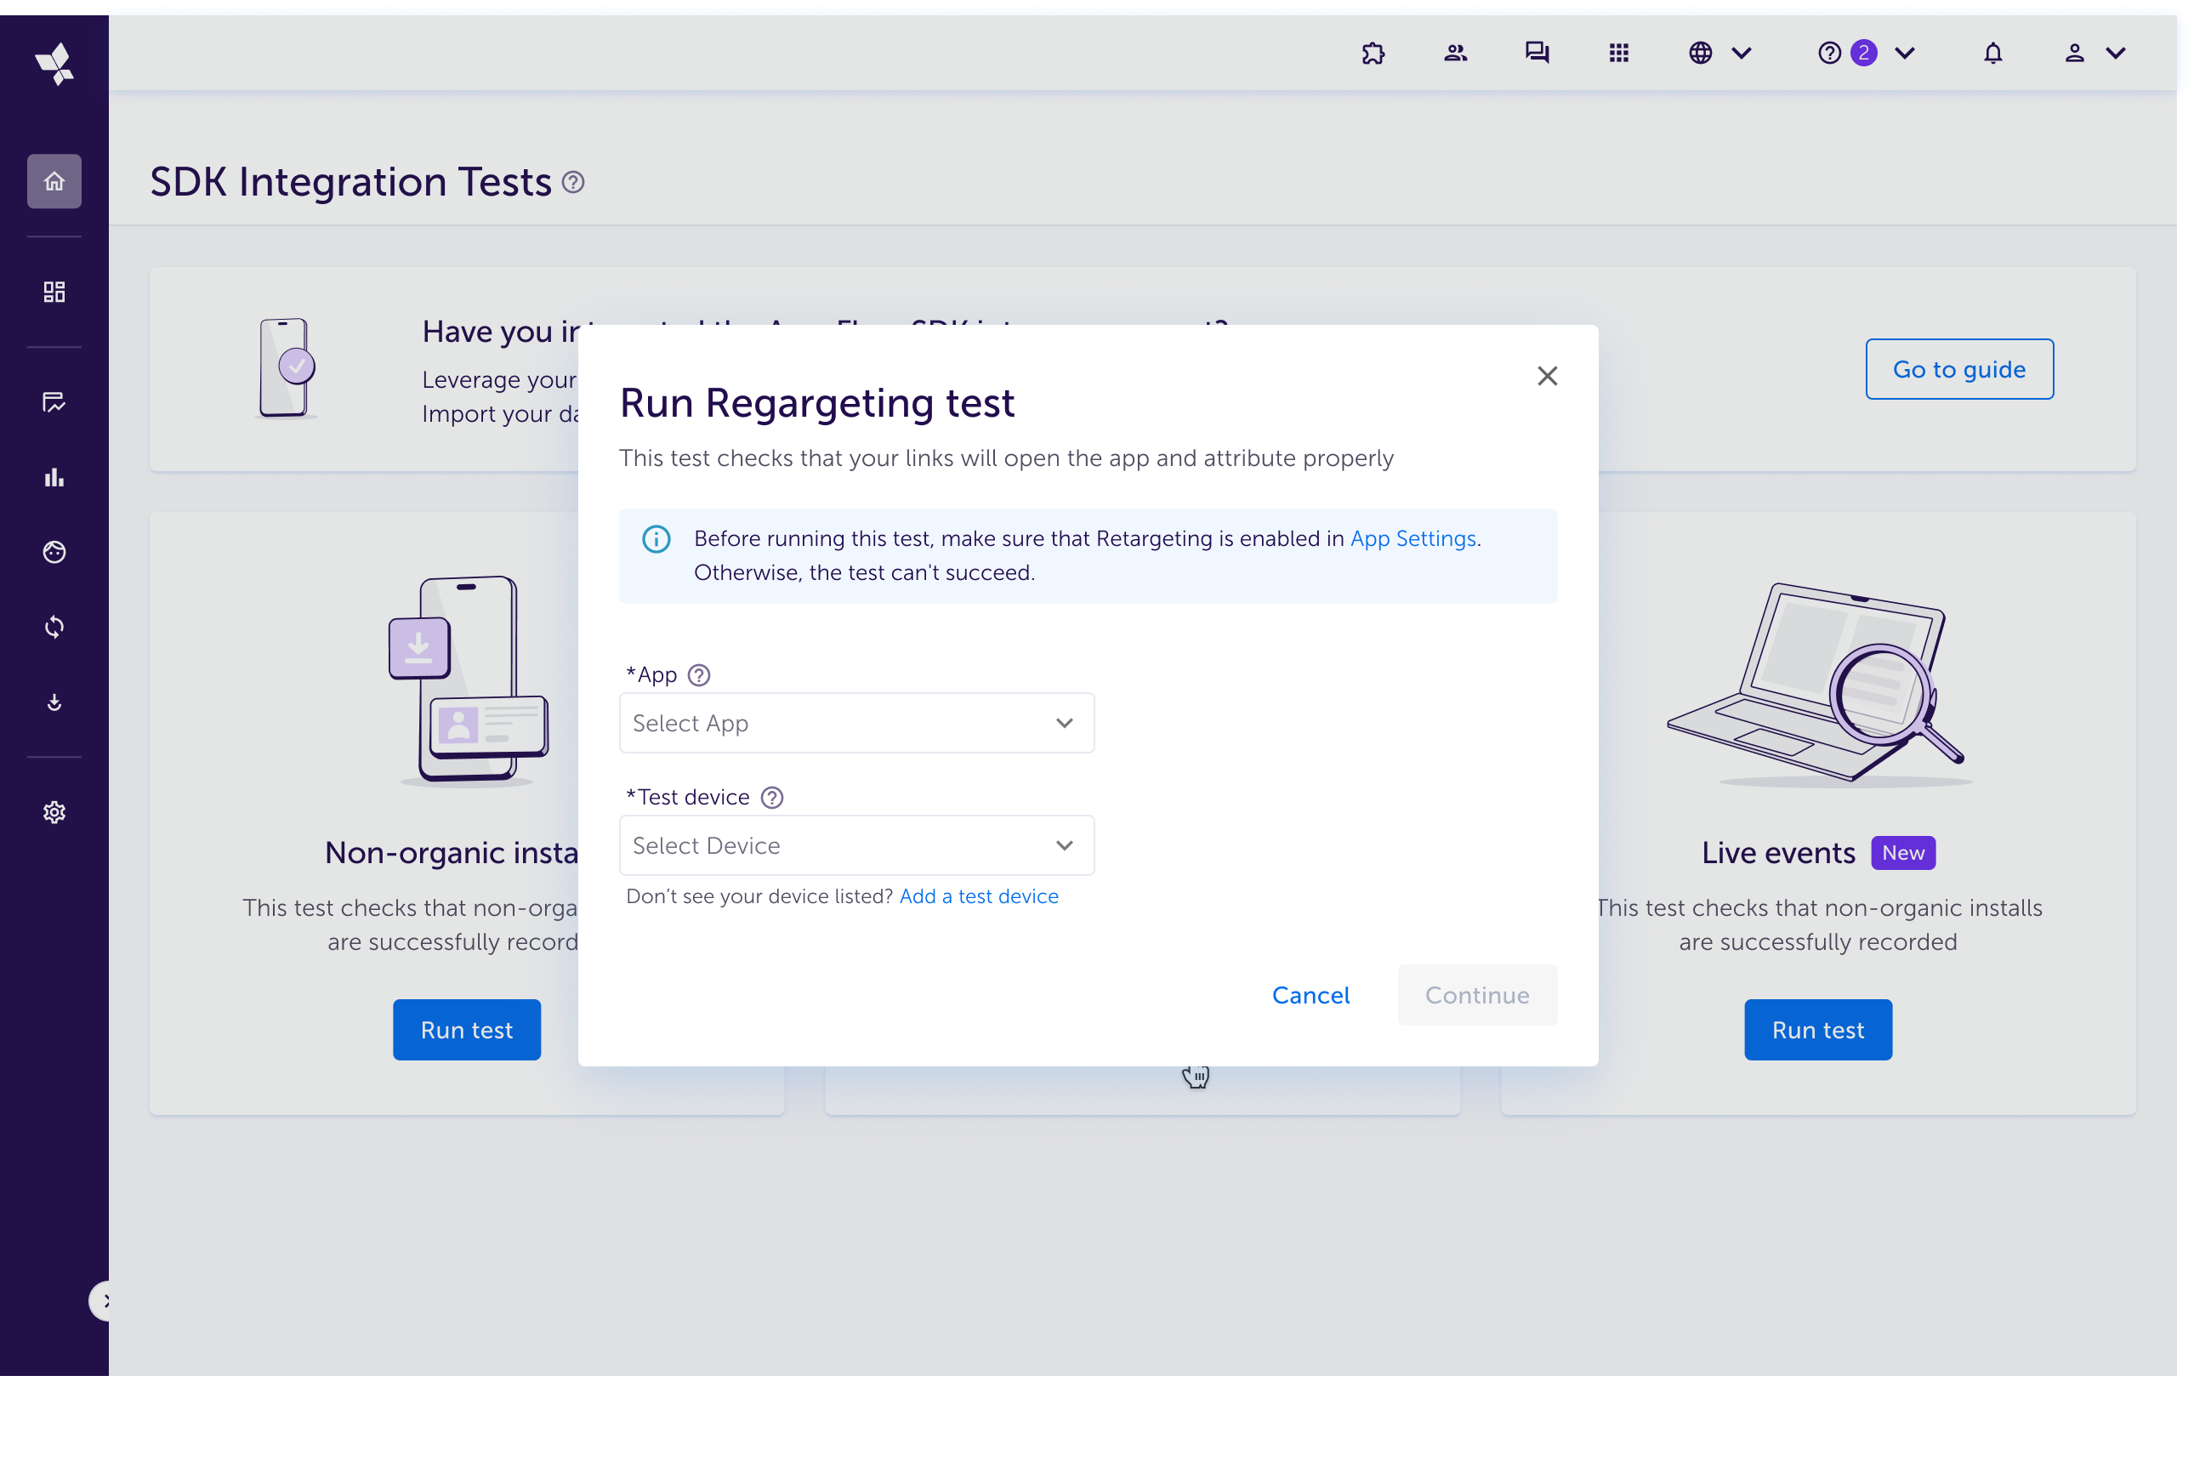
Task: Open the Select Device dropdown
Action: pyautogui.click(x=855, y=845)
